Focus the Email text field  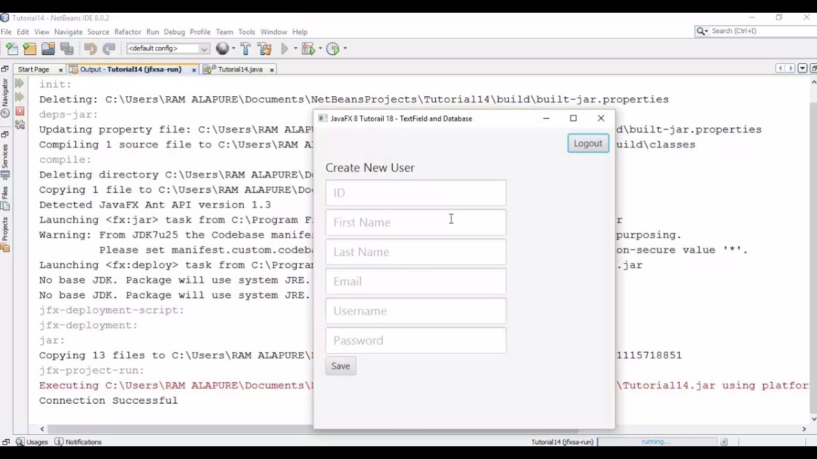tap(416, 281)
